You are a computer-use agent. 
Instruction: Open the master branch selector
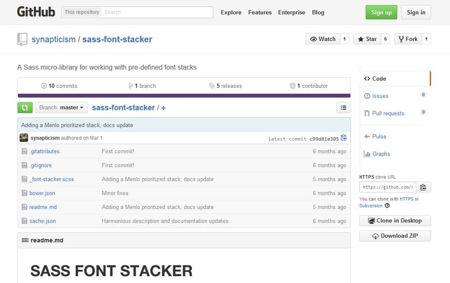(x=61, y=108)
